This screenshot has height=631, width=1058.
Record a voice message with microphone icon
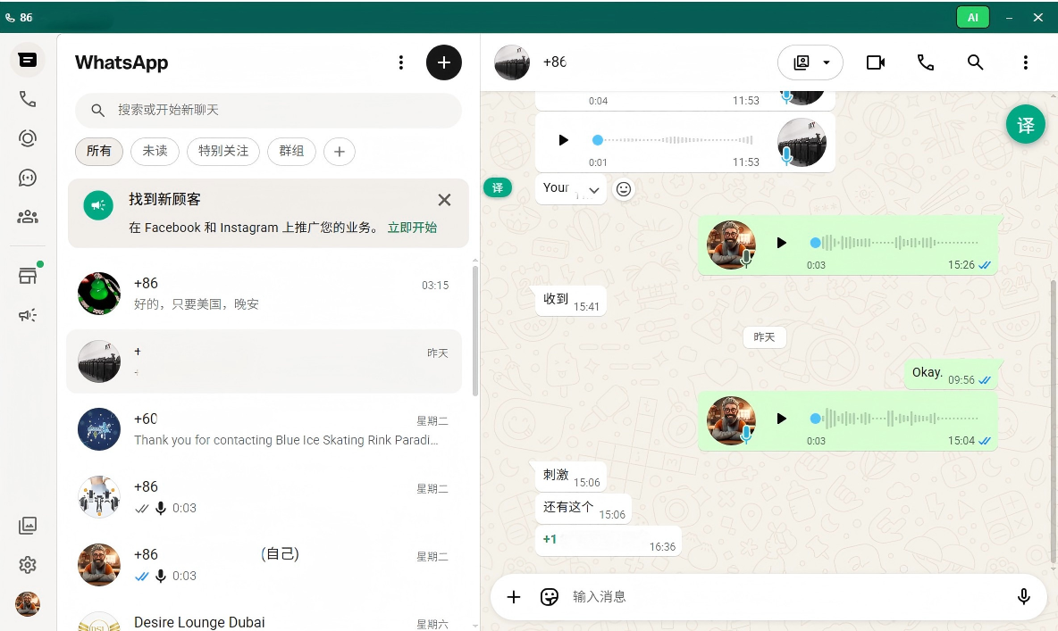tap(1023, 596)
